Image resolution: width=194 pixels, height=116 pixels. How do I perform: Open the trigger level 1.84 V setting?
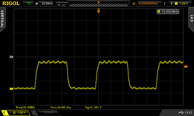(x=184, y=4)
